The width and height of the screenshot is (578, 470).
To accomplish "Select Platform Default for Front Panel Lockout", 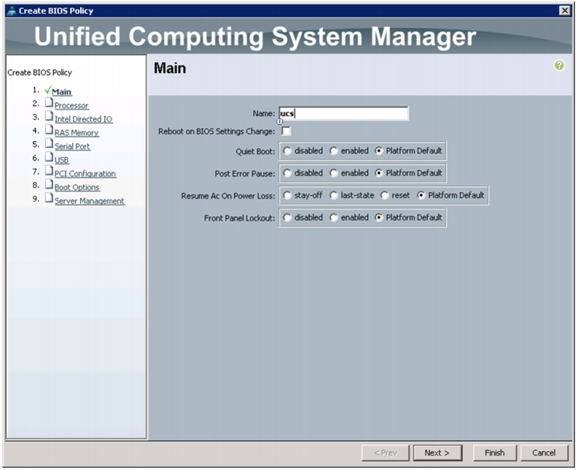I will pos(378,217).
